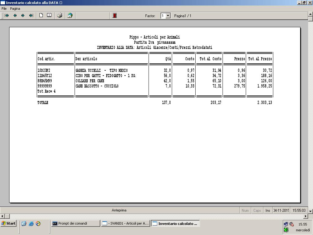Switch to single page view
The height and width of the screenshot is (235, 313).
(x=41, y=16)
